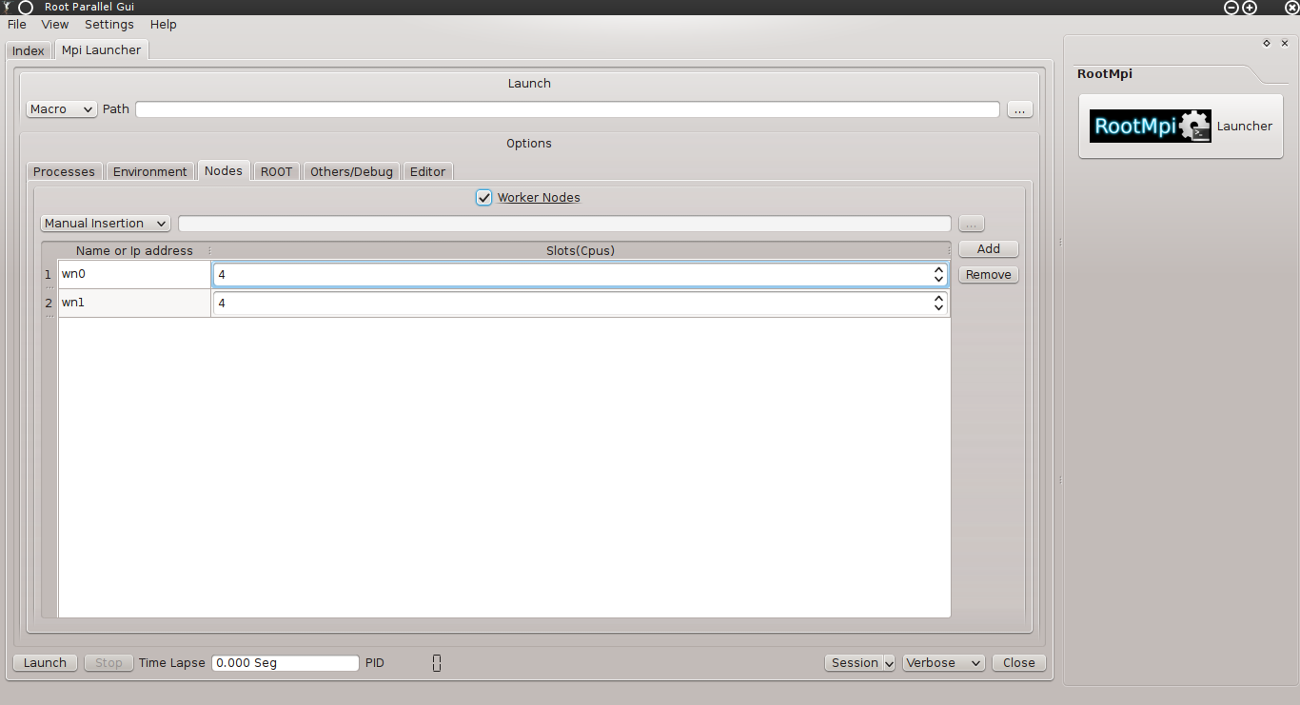Open the Settings menu
The image size is (1300, 705).
click(x=108, y=25)
